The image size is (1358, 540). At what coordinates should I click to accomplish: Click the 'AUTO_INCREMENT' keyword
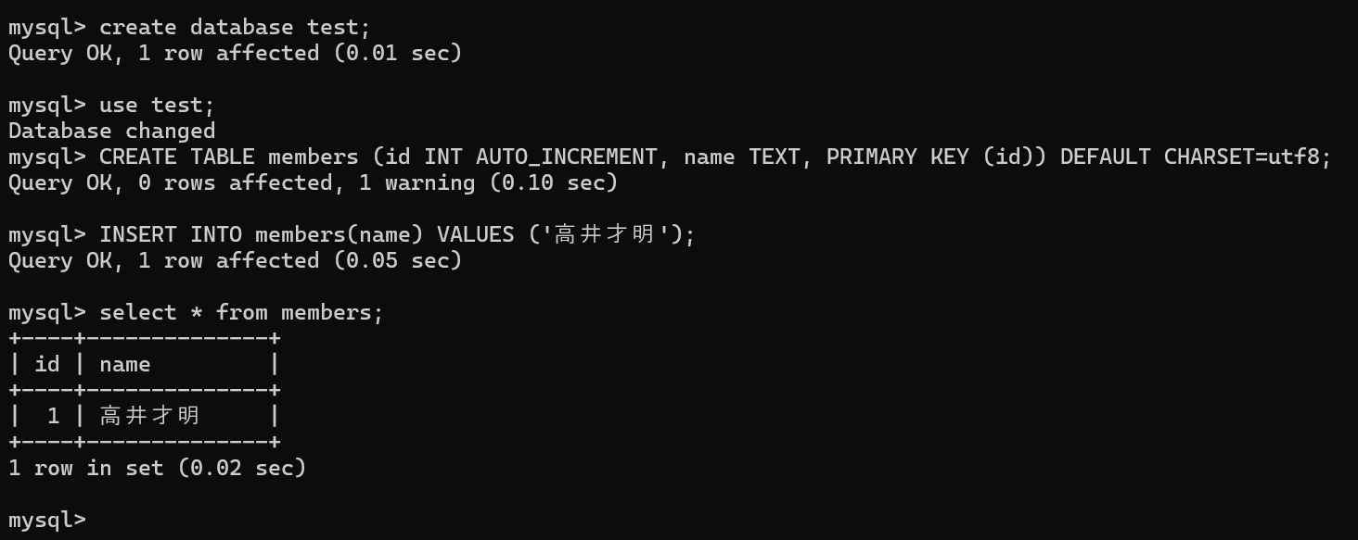click(566, 157)
